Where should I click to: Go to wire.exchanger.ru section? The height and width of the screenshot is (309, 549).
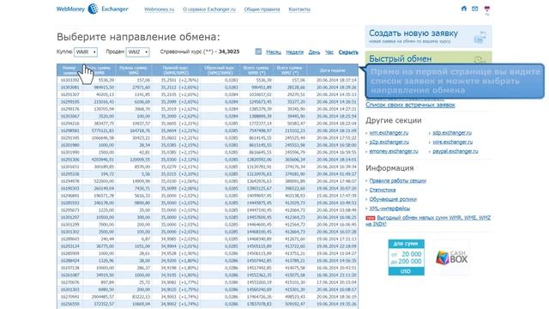click(x=452, y=142)
